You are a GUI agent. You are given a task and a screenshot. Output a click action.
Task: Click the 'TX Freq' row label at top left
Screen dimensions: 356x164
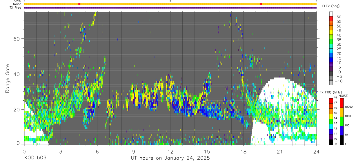[15, 8]
